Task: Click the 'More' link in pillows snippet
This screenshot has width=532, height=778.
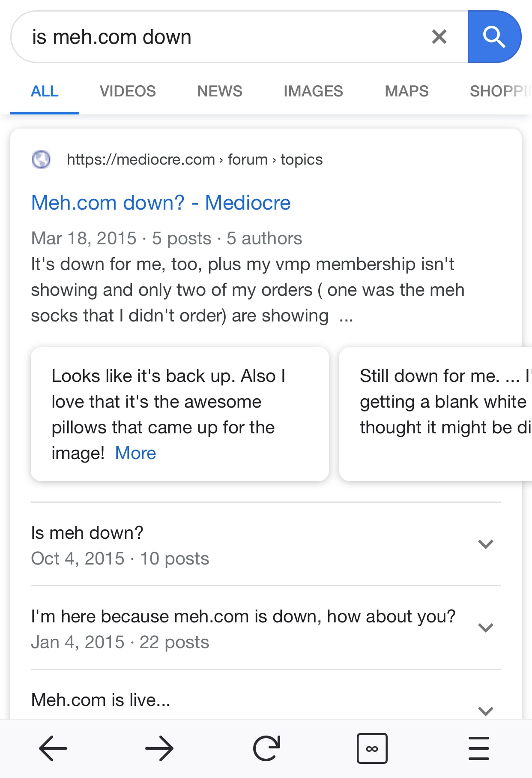Action: [x=135, y=453]
